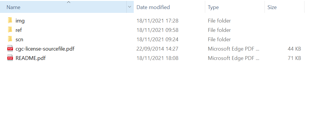The image size is (331, 138).
Task: Select README.pdf file name
Action: [x=31, y=58]
